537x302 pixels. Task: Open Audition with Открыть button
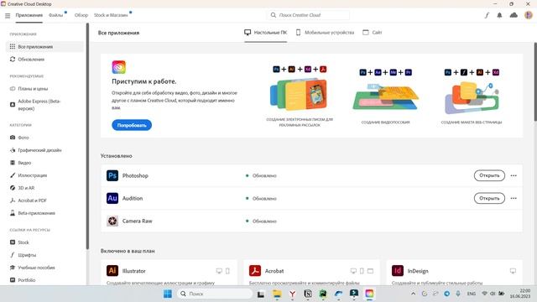489,198
